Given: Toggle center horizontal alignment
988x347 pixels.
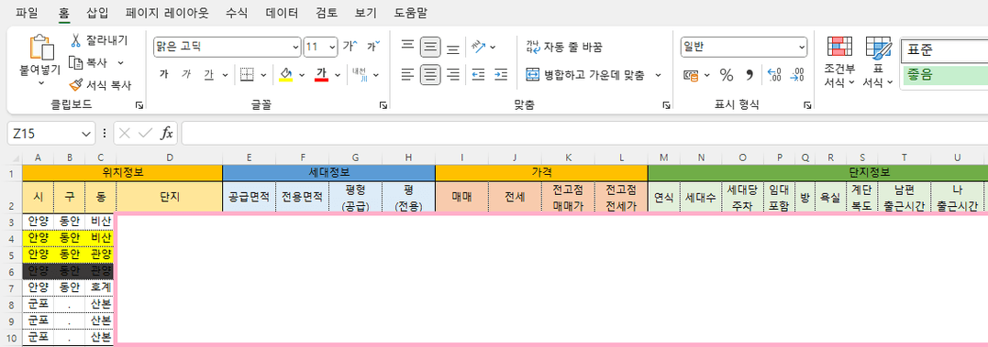Looking at the screenshot, I should 430,75.
